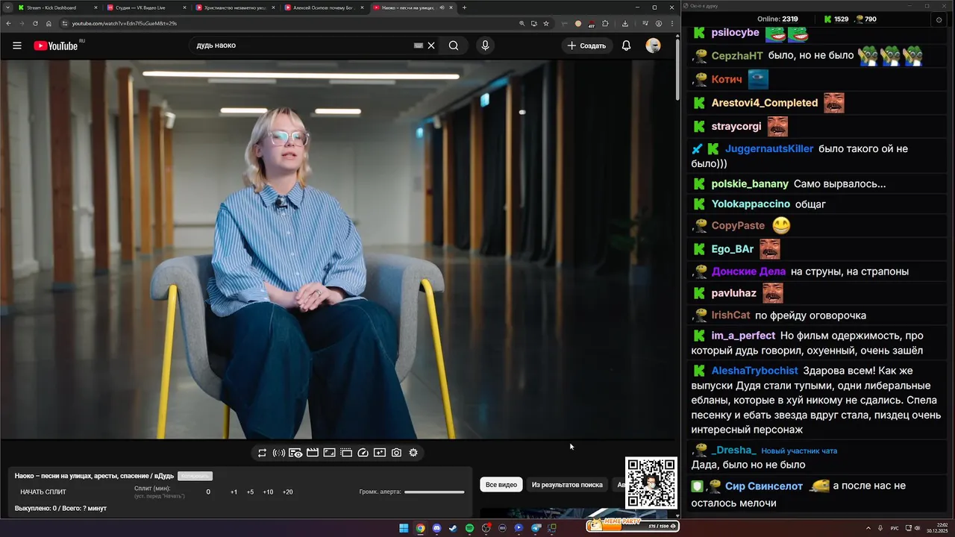Open Chrome from the taskbar
The width and height of the screenshot is (955, 537).
(420, 528)
